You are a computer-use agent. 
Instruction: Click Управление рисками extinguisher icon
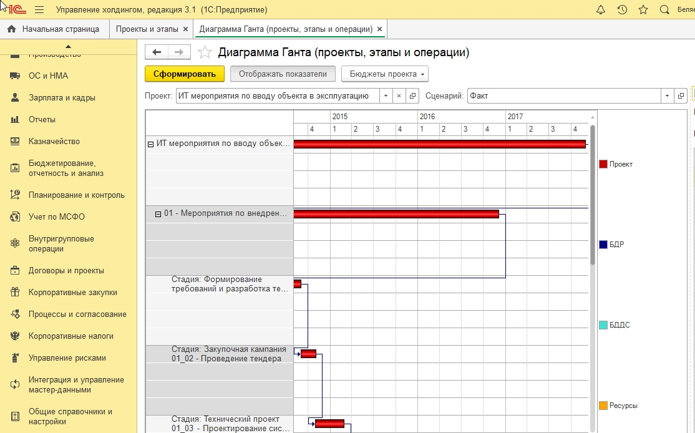click(15, 358)
